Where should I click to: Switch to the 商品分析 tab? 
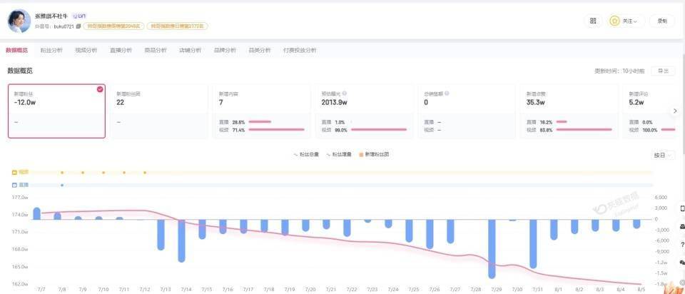coord(156,50)
